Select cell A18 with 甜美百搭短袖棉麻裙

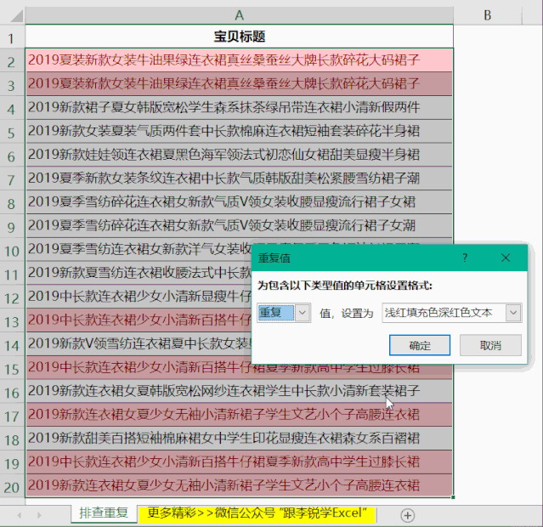240,438
